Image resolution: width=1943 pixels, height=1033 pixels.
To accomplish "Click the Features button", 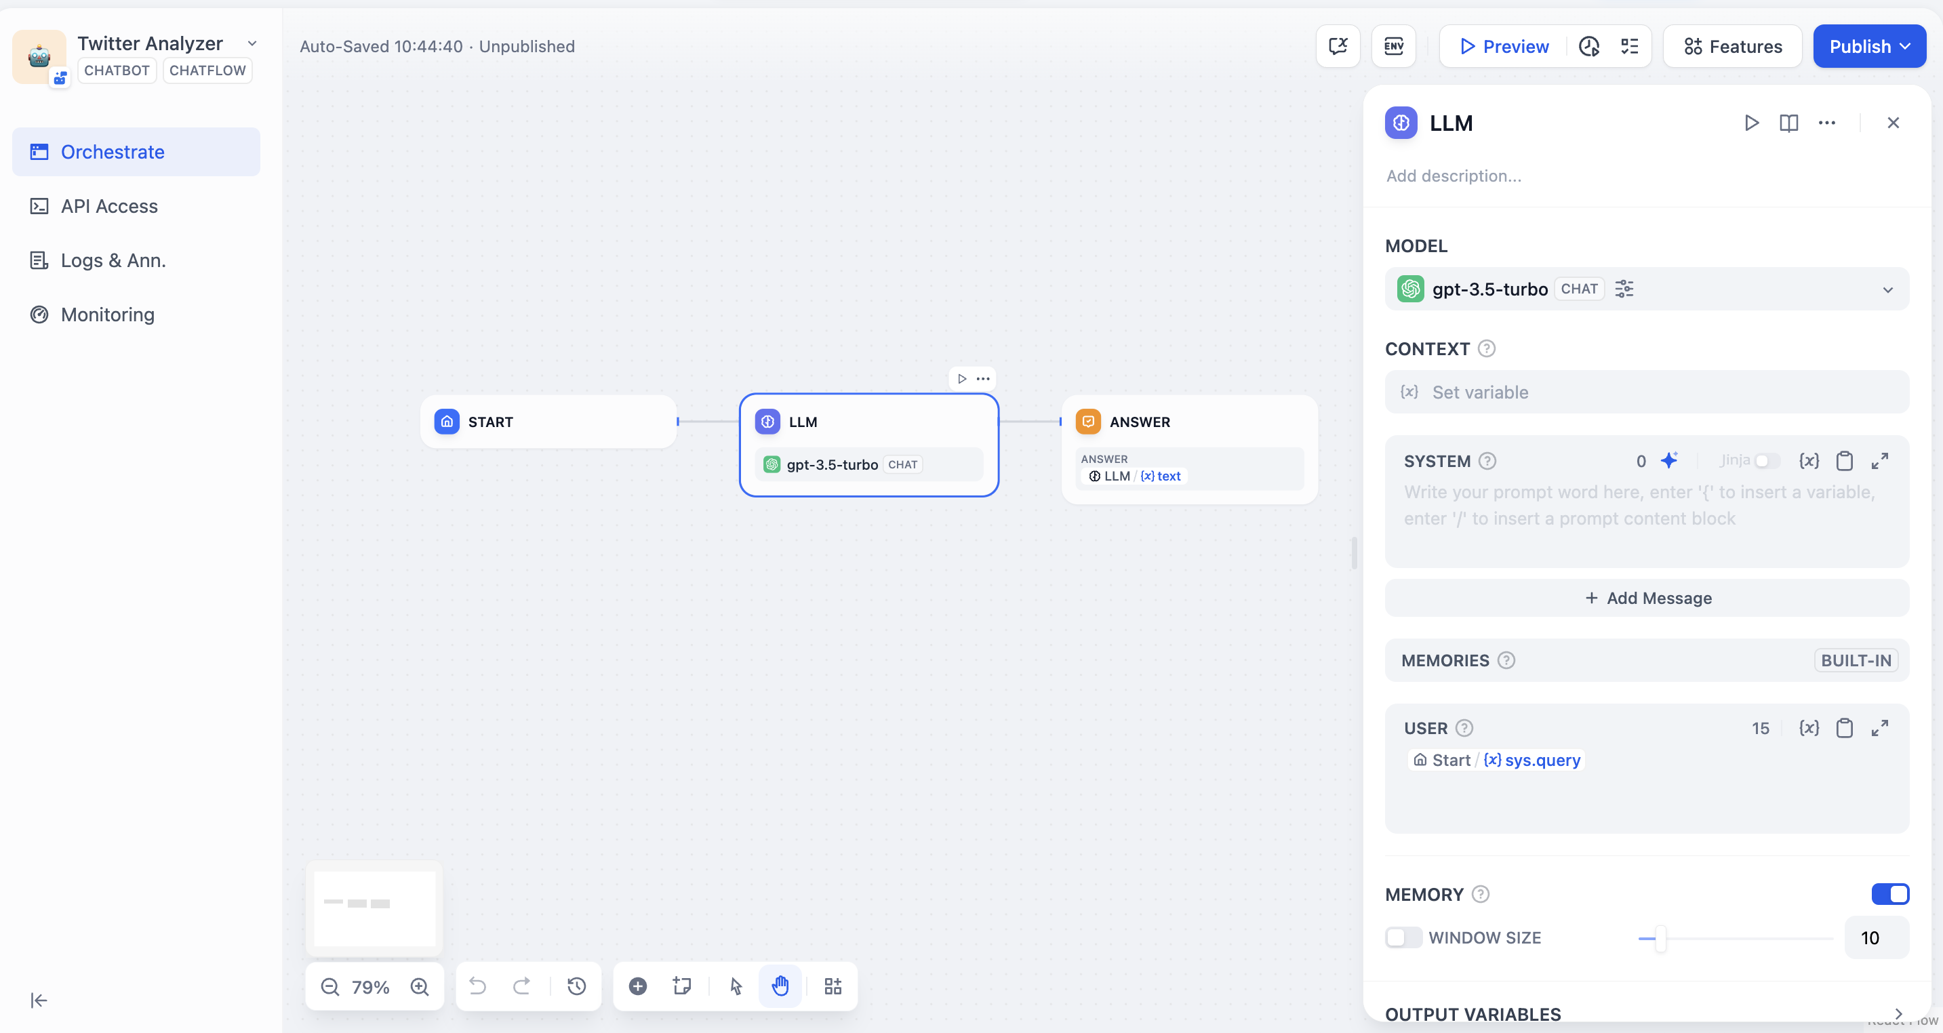I will tap(1733, 47).
